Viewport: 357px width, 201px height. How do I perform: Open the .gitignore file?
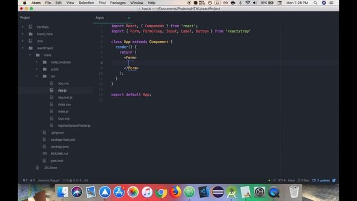(57, 133)
